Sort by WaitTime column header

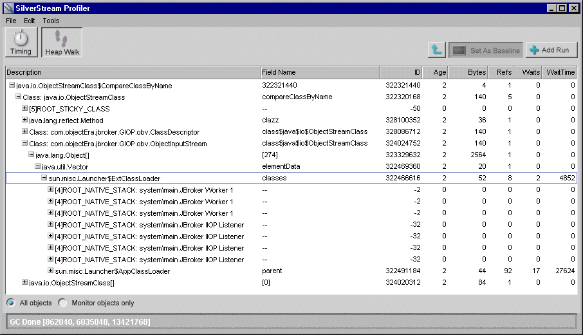click(560, 72)
